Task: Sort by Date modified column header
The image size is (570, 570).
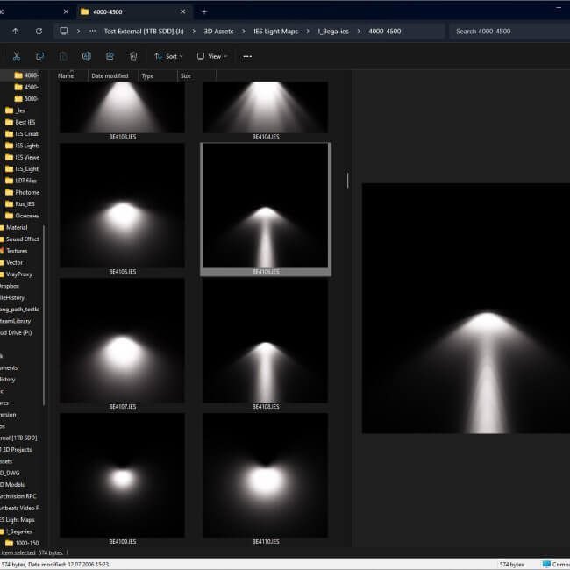Action: point(110,76)
